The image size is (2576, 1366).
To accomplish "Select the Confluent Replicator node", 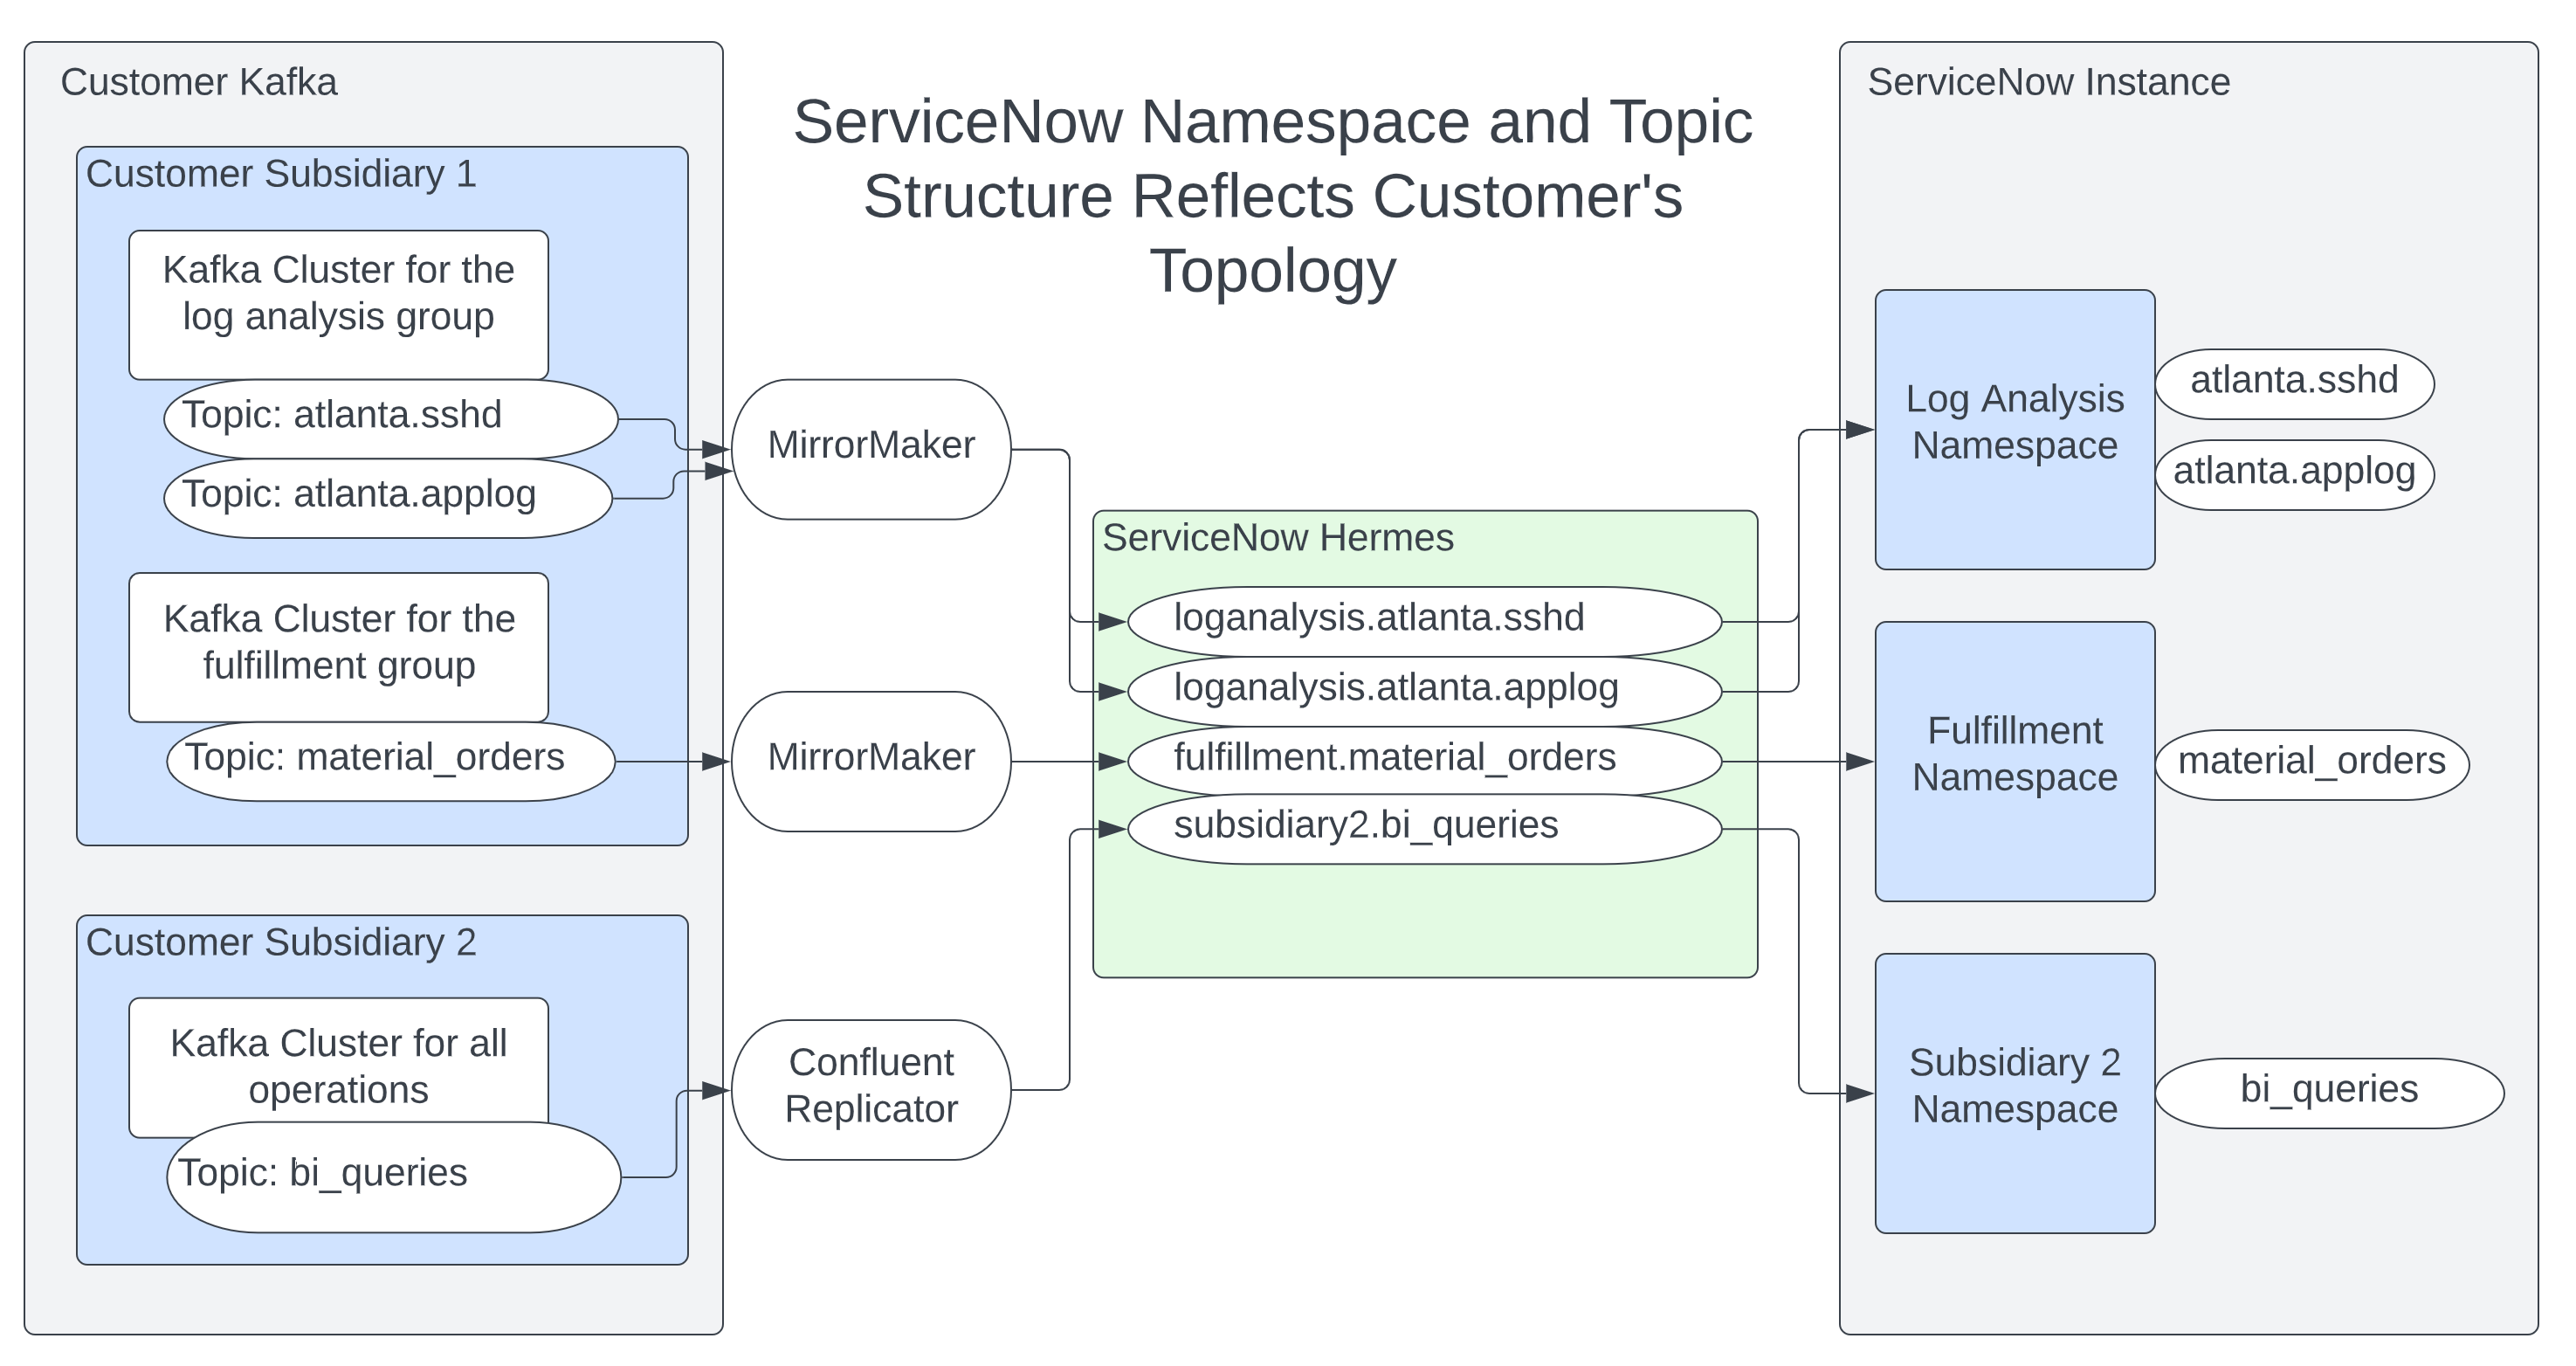I will pos(871,1090).
